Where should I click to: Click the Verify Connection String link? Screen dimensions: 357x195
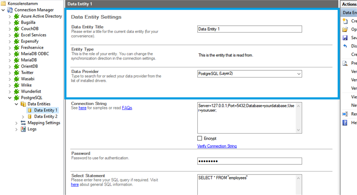[217, 146]
